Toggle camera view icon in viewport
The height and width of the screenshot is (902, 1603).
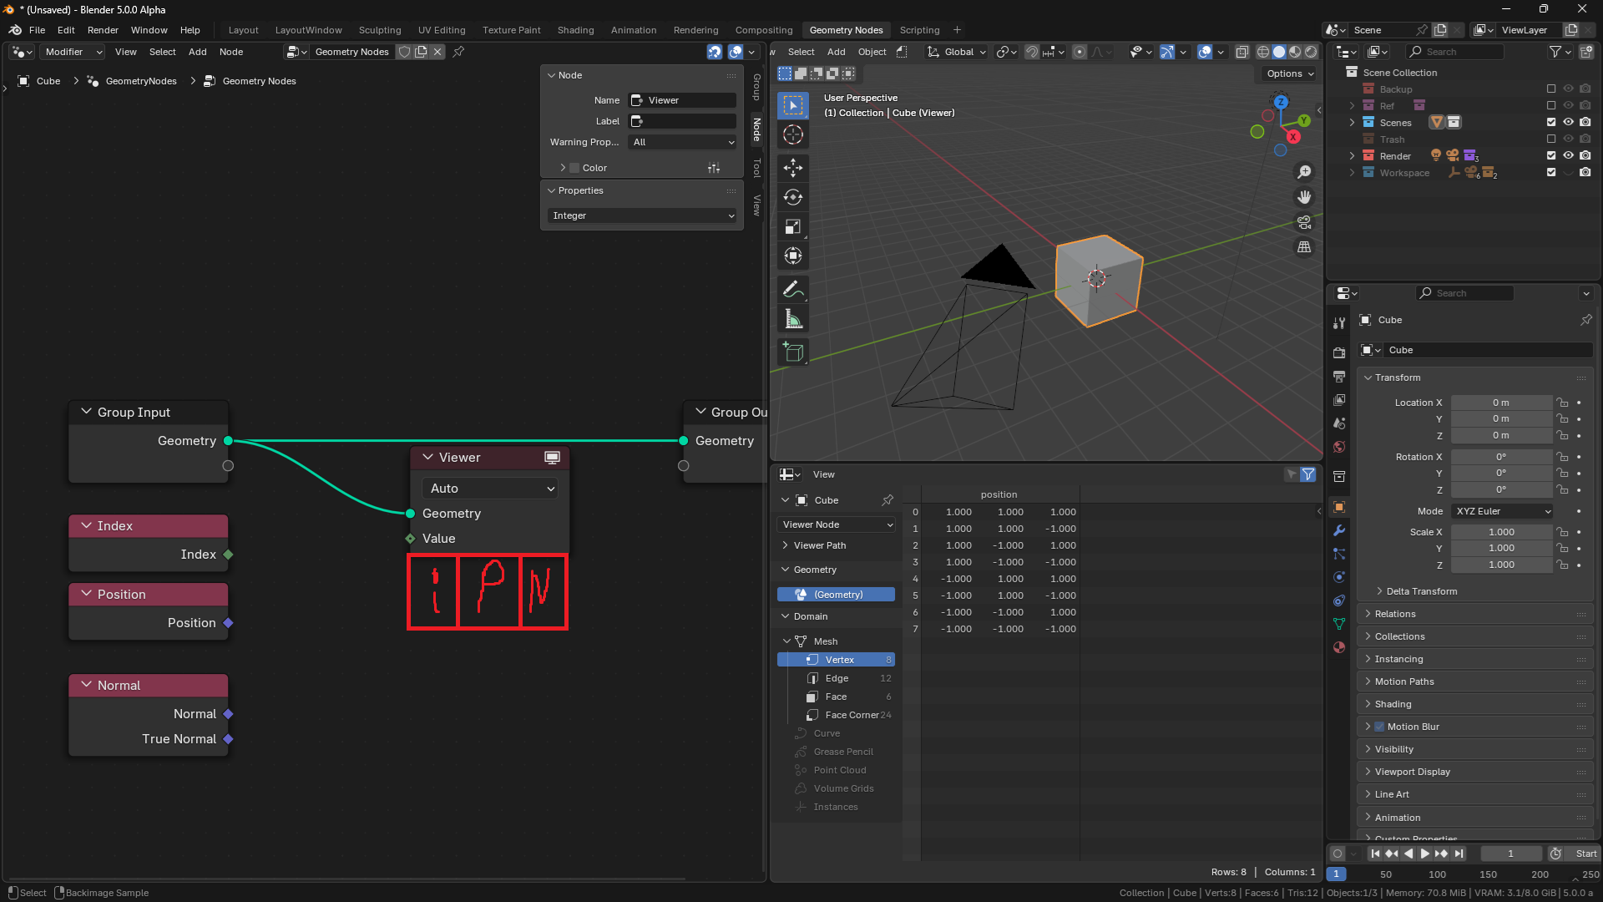[x=1304, y=222]
